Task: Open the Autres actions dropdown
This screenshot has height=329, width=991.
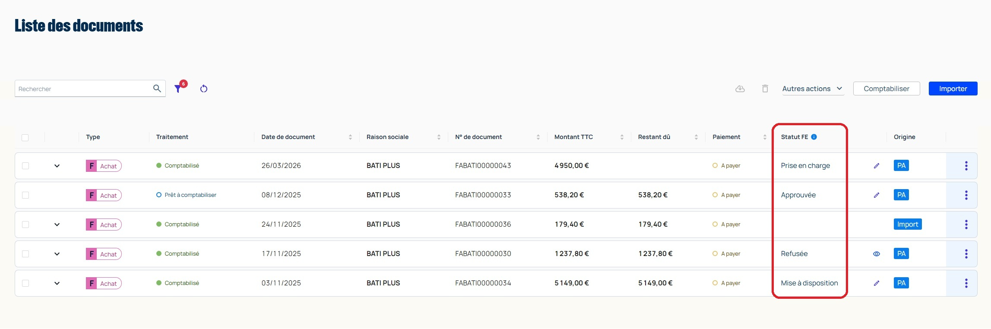Action: (x=813, y=89)
